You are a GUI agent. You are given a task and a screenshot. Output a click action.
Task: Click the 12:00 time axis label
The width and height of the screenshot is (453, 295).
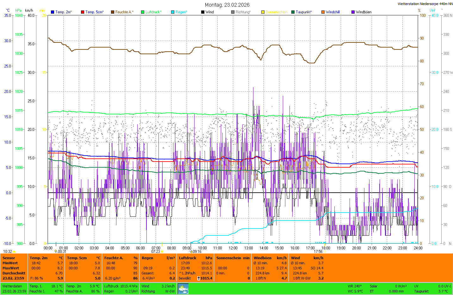pyautogui.click(x=233, y=248)
